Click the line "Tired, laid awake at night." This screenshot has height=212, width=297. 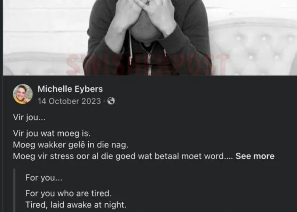(76, 205)
